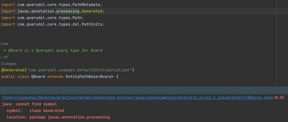288x122 pixels.
Task: Click the :8:35 line position after the path
Action: (278, 97)
